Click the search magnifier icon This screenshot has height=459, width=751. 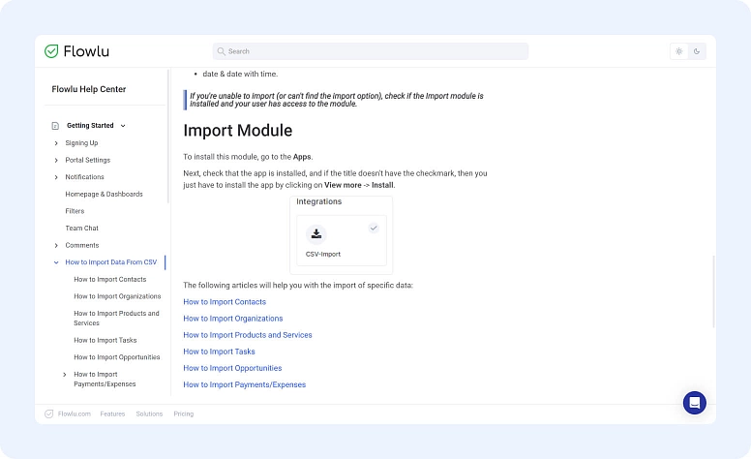click(x=221, y=51)
